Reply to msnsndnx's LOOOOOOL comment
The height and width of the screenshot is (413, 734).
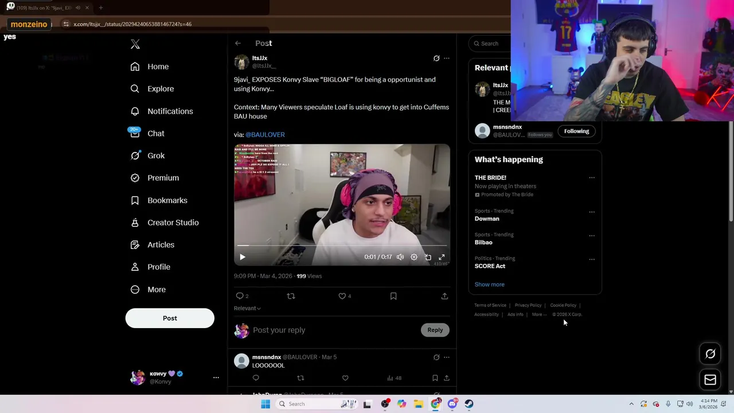coord(256,378)
